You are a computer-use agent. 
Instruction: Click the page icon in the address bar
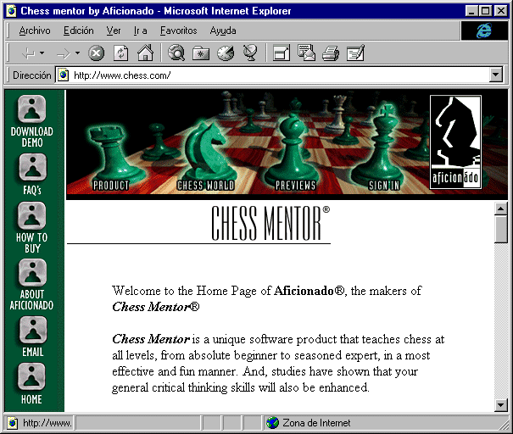coord(63,75)
